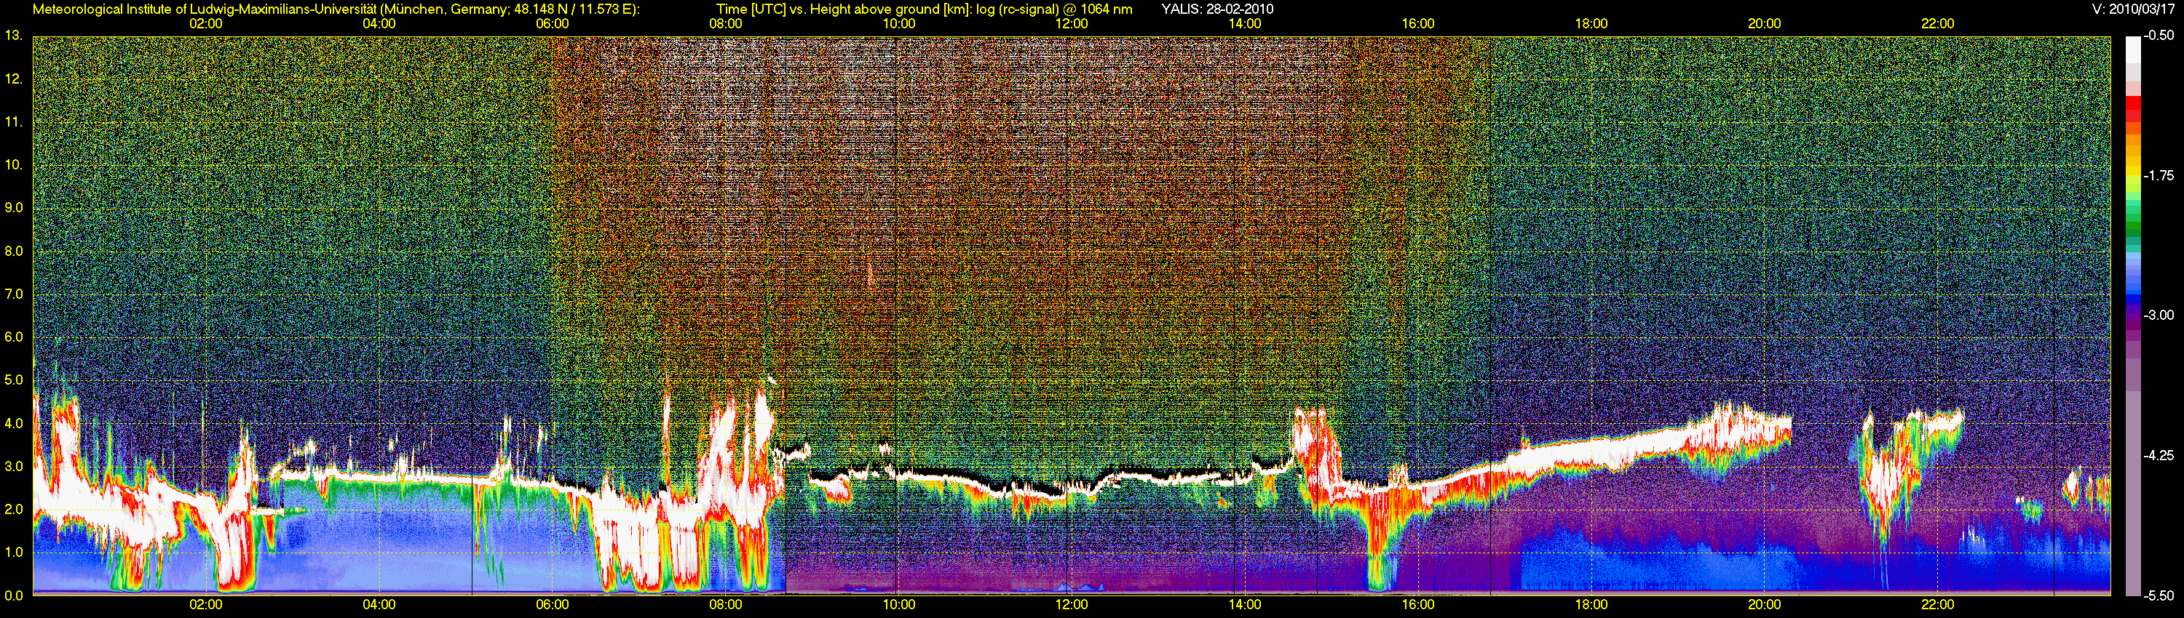This screenshot has width=2184, height=618.
Task: Click the -3.00 colorbar value
Action: (x=2159, y=316)
